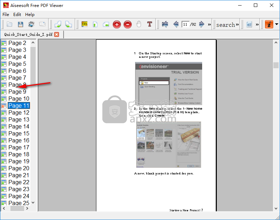This screenshot has width=280, height=220.
Task: Select the Quick_Start_Guide_I.pdf tab
Action: tap(28, 34)
